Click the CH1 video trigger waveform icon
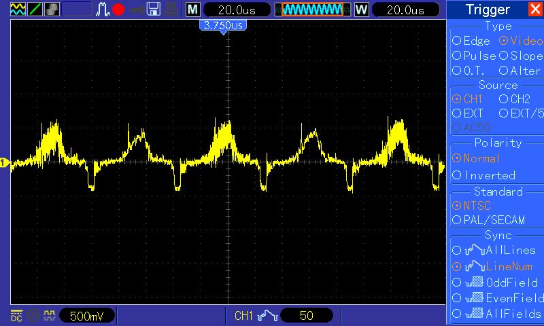This screenshot has width=544, height=326. (x=269, y=316)
